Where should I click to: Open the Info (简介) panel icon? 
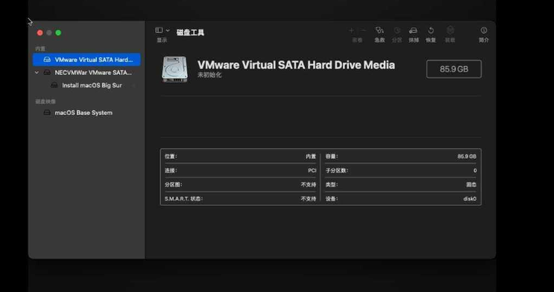pos(483,31)
